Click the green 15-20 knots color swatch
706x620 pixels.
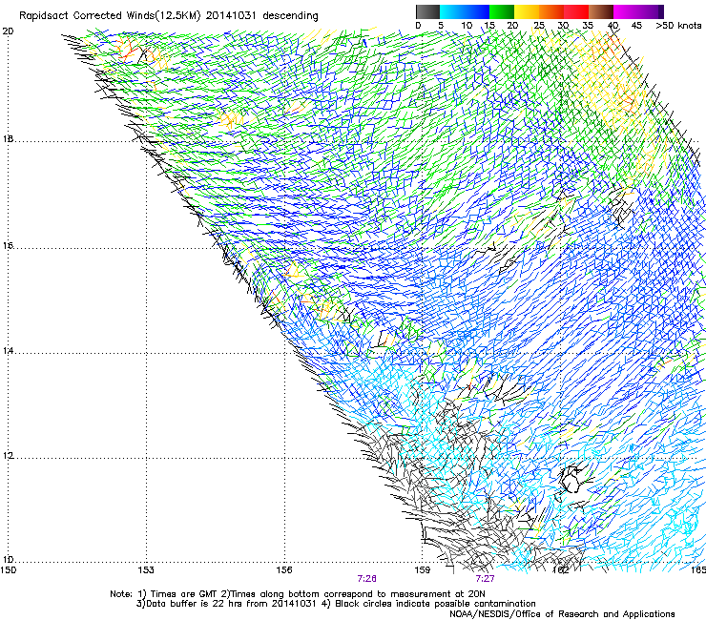click(x=502, y=11)
